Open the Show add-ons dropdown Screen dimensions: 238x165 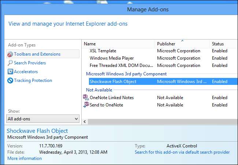43,119
